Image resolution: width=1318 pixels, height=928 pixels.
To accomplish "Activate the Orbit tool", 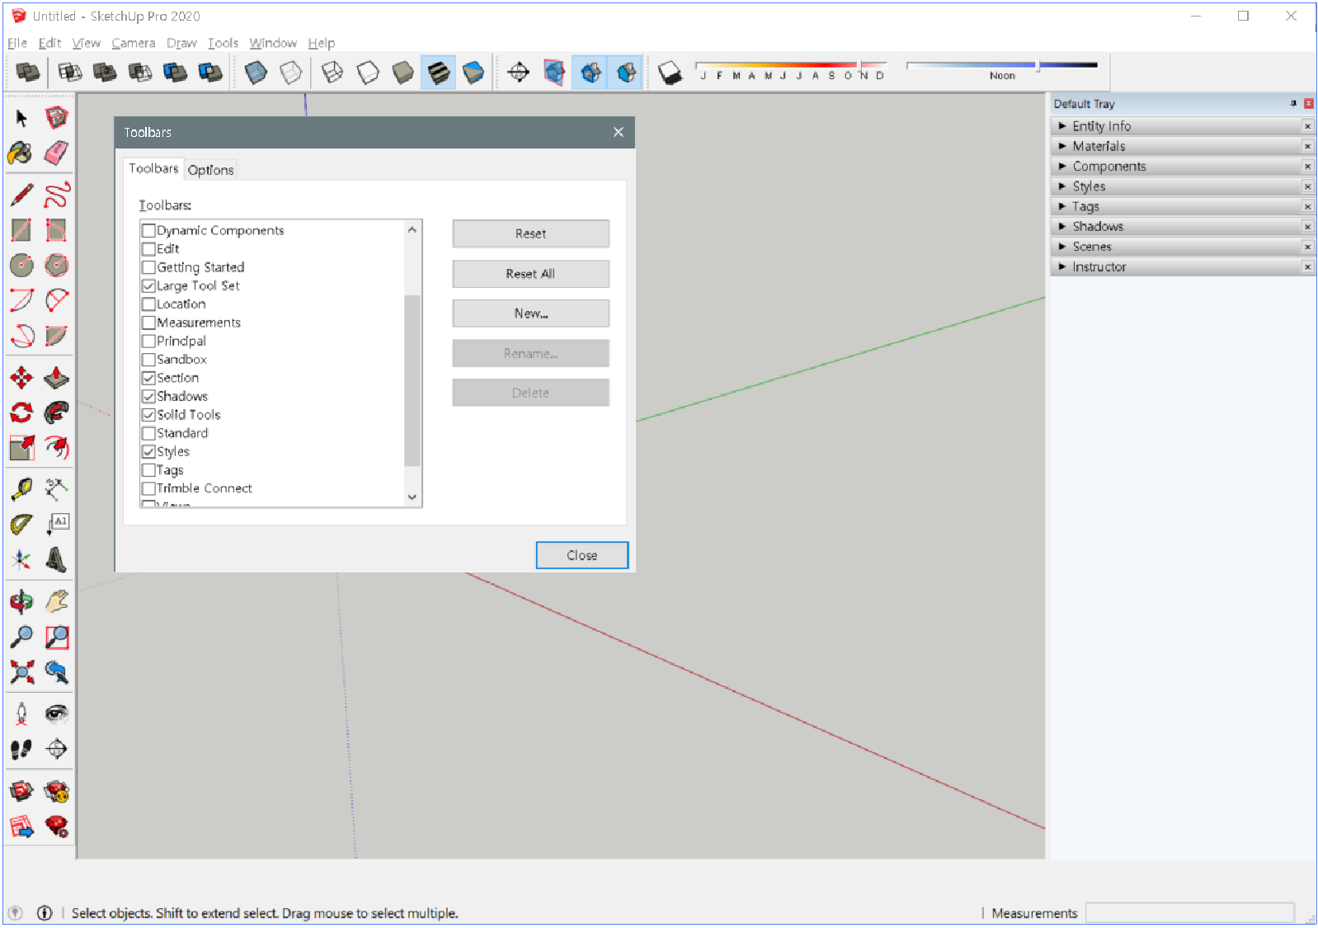I will point(21,601).
